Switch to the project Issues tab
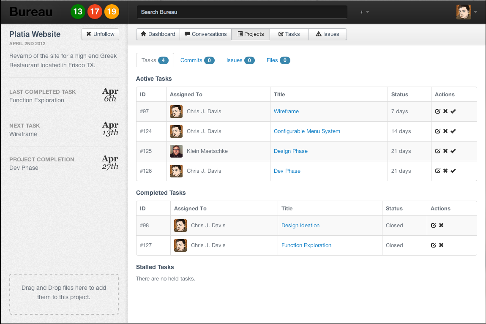486x324 pixels. 240,60
